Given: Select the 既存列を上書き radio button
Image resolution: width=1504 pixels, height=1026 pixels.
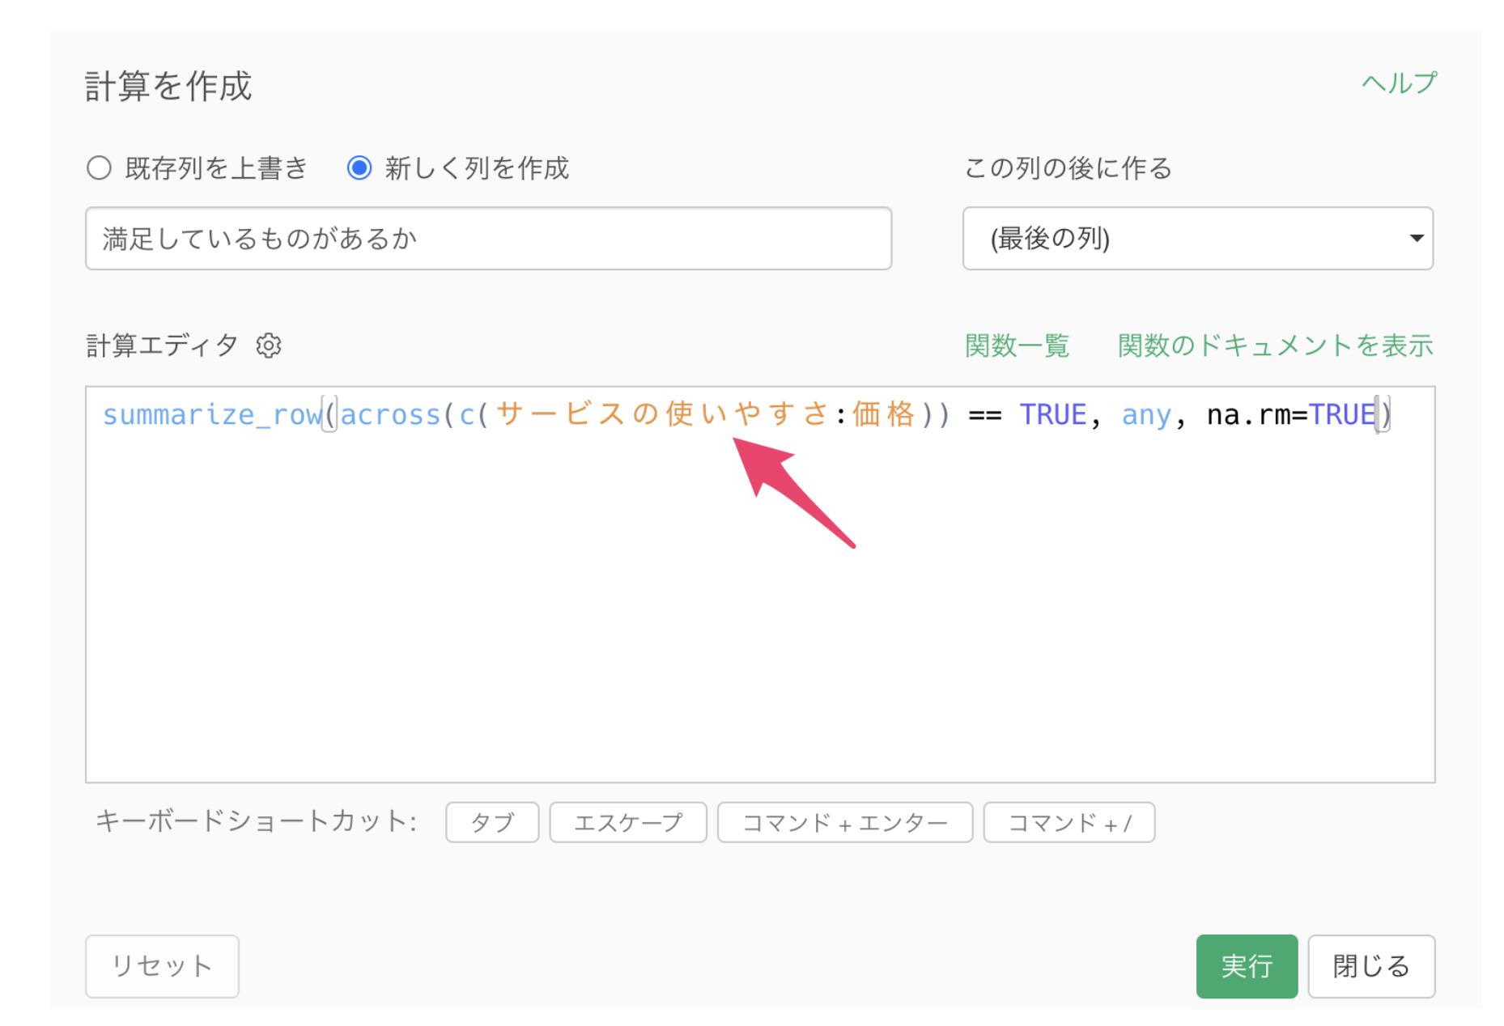Looking at the screenshot, I should pos(100,168).
